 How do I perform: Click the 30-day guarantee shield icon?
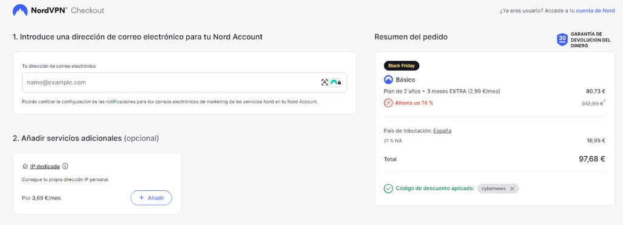(562, 40)
